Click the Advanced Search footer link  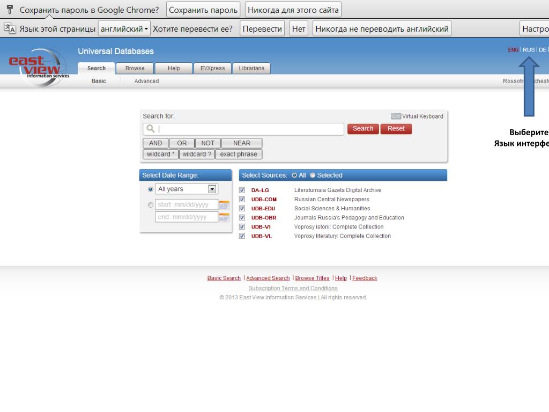[268, 278]
